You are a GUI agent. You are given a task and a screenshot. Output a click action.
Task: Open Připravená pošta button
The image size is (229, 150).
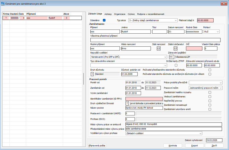point(97,146)
